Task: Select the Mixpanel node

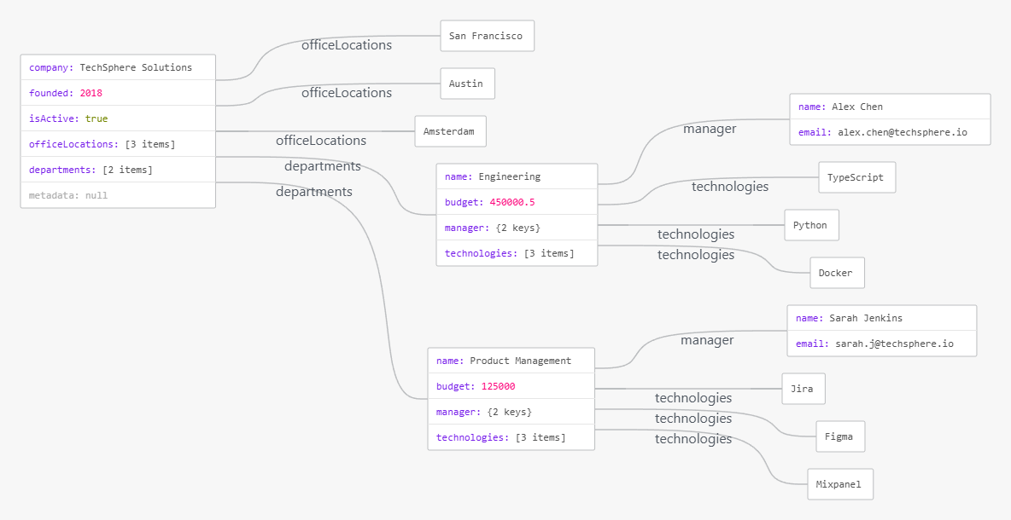Action: click(840, 484)
